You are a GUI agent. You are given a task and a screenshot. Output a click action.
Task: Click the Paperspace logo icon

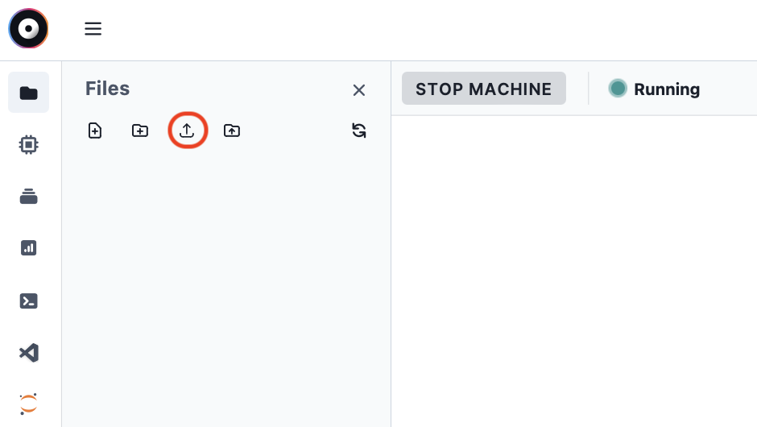pos(28,29)
